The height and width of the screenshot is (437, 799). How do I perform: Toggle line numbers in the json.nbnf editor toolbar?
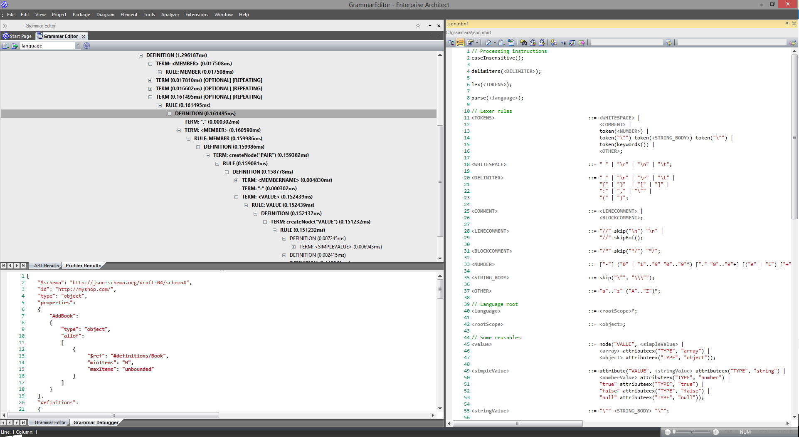coord(460,42)
